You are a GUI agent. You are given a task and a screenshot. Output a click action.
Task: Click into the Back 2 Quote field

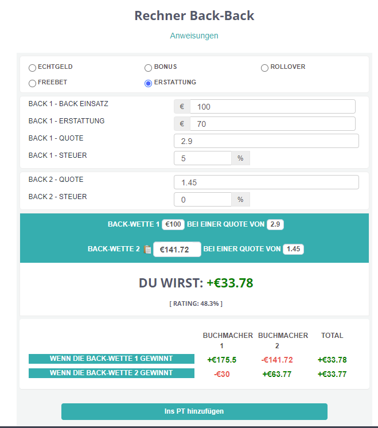[x=266, y=182]
